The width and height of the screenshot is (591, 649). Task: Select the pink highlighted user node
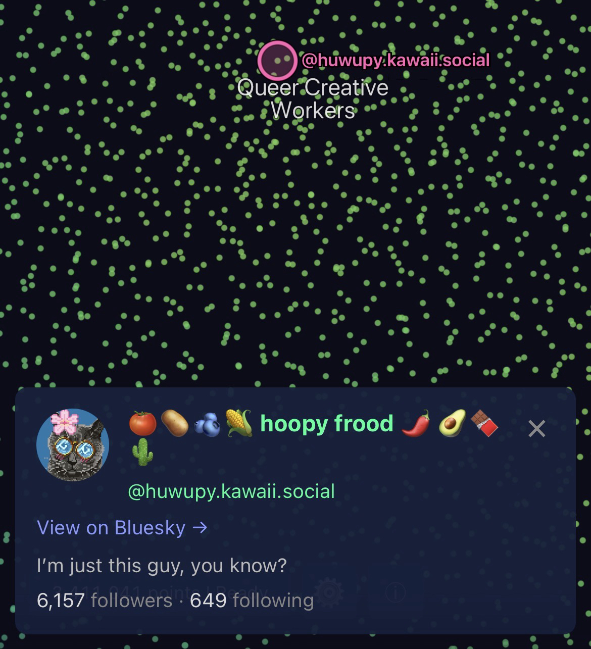click(x=277, y=60)
